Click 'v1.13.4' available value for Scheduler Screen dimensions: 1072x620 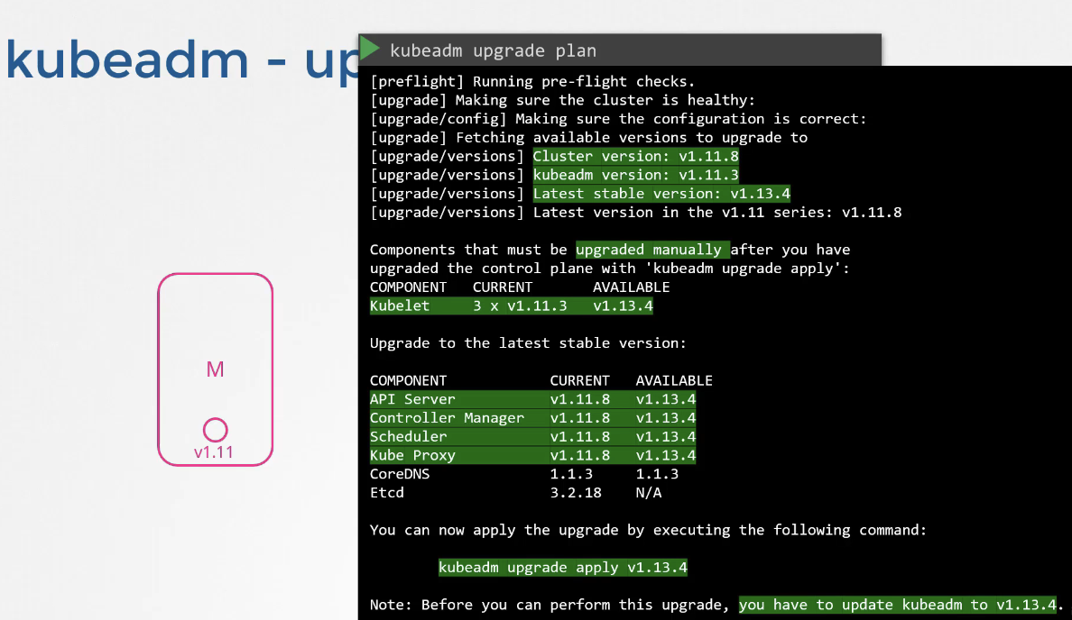tap(666, 436)
